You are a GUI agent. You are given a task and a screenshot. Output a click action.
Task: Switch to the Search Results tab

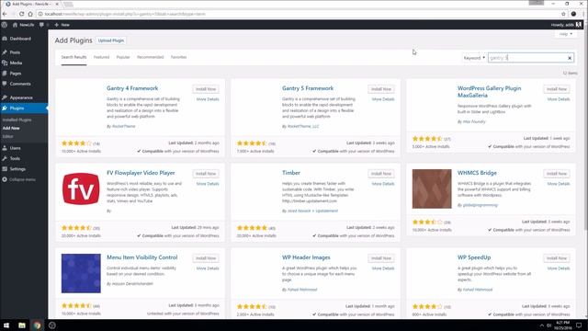[73, 57]
